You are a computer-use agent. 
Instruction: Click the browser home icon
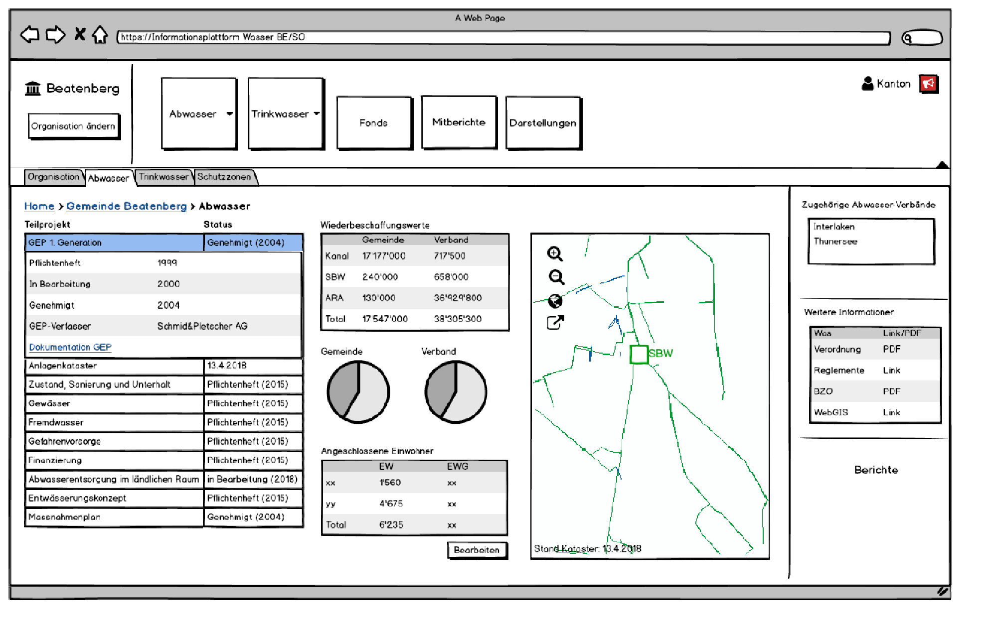click(x=100, y=35)
